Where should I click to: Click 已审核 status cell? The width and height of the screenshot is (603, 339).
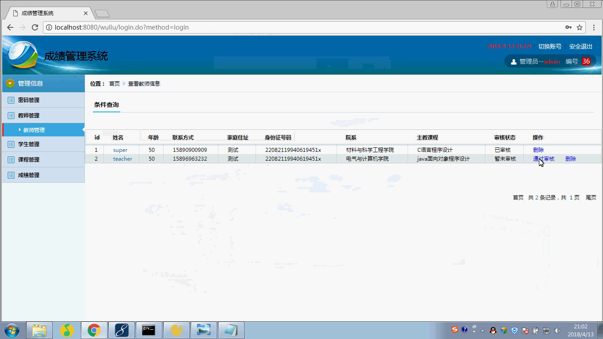[503, 150]
